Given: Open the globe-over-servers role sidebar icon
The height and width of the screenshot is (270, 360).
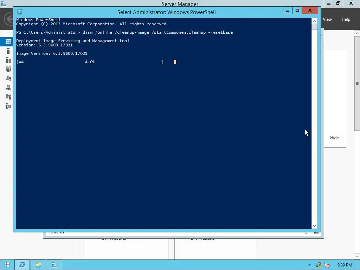Looking at the screenshot, I should tap(8, 88).
